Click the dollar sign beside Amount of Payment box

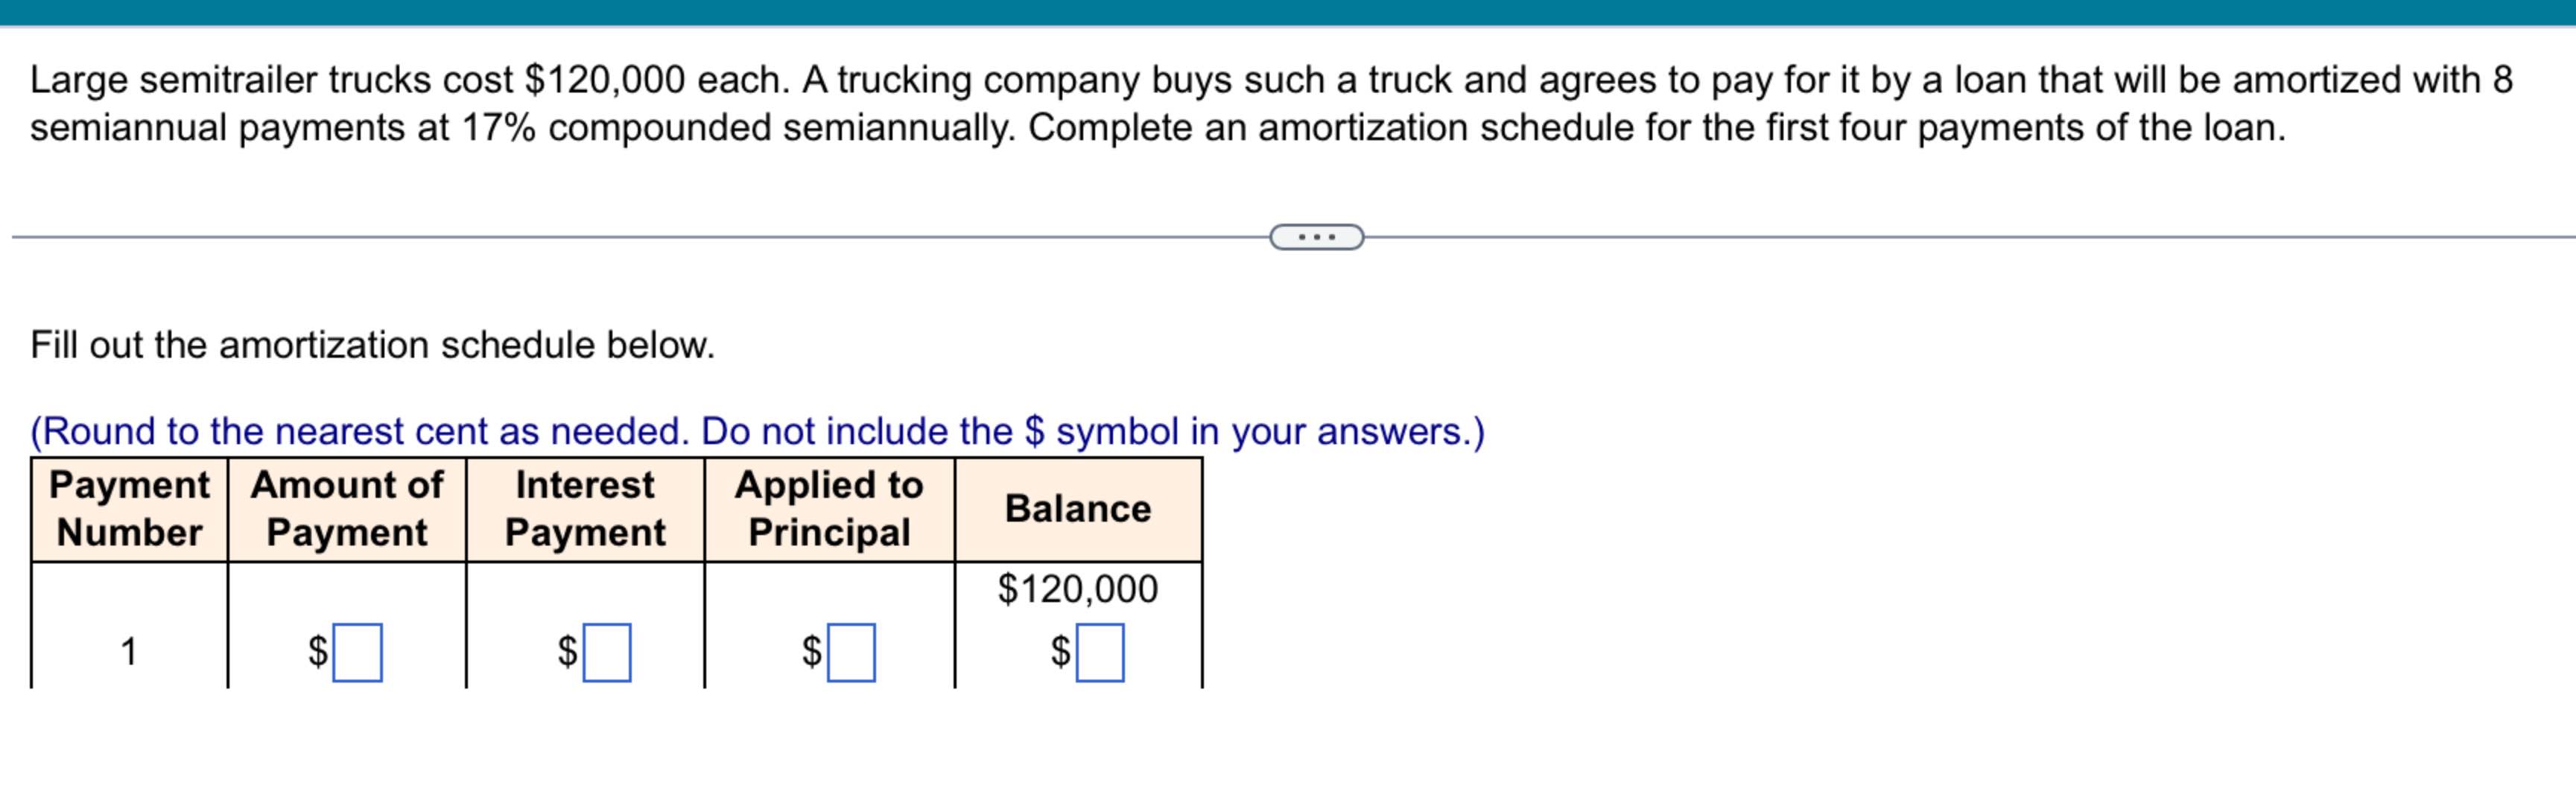pos(317,653)
